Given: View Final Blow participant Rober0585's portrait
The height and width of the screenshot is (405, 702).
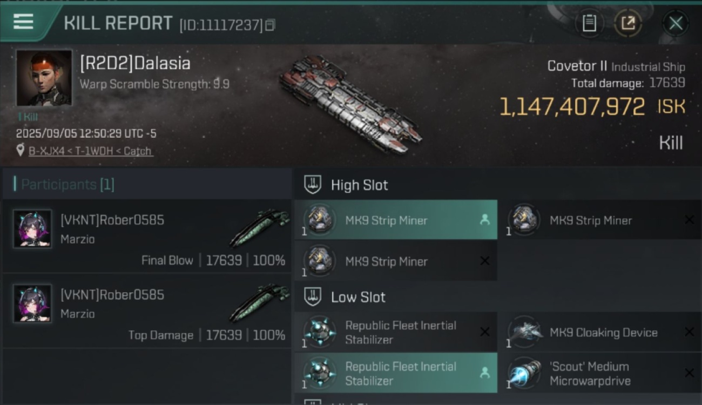Looking at the screenshot, I should click(x=32, y=229).
